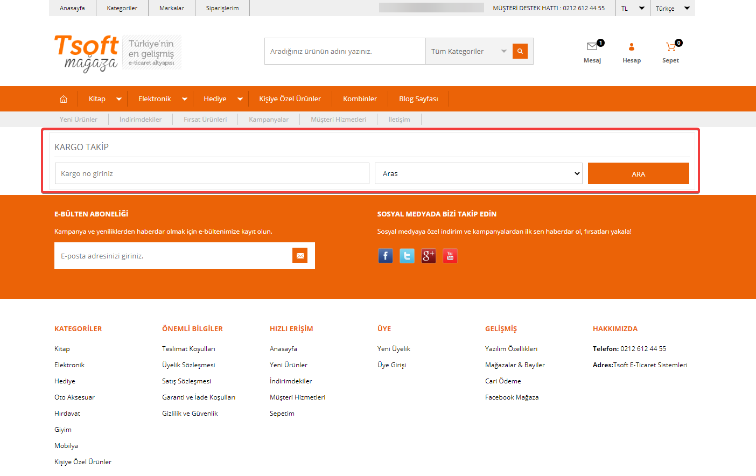Focus the product search input

[x=345, y=51]
